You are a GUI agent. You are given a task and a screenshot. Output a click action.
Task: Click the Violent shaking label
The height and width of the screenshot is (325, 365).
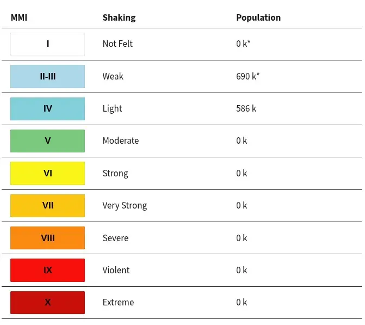[116, 270]
